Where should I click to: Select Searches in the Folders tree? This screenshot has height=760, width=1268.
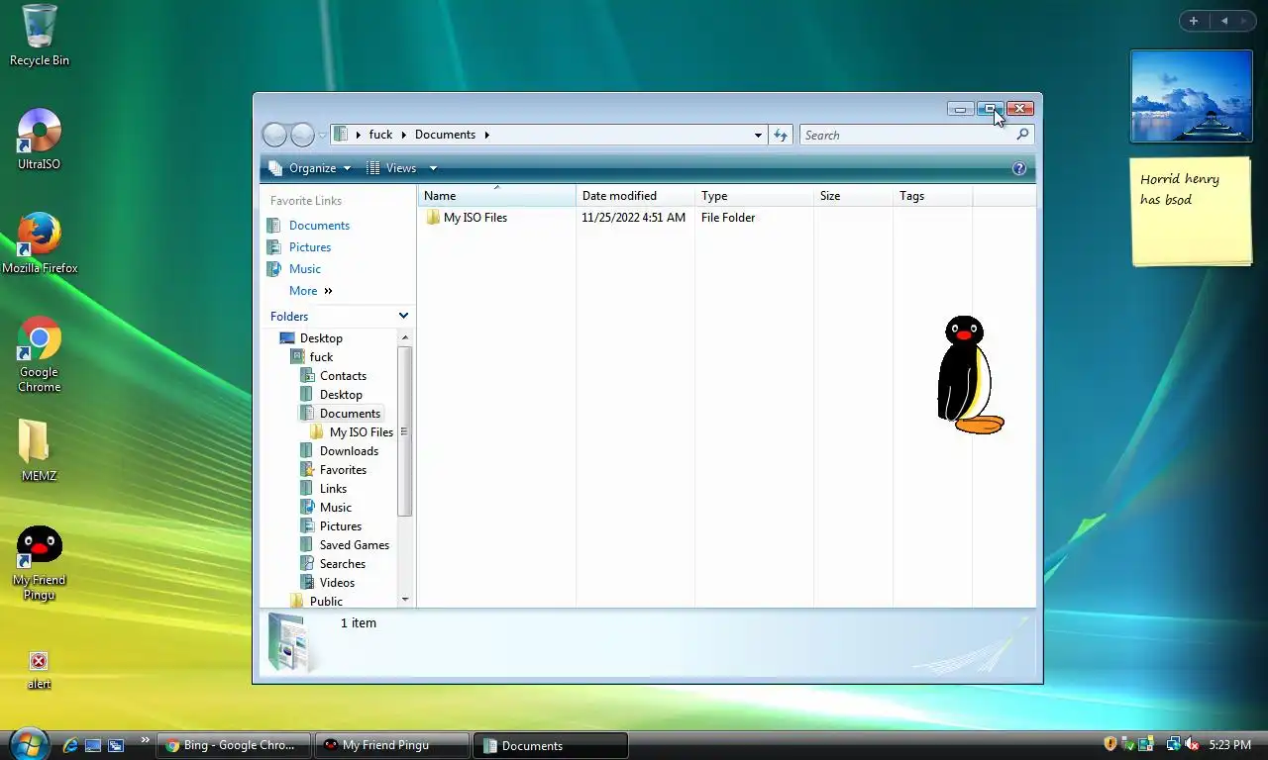pos(333,564)
